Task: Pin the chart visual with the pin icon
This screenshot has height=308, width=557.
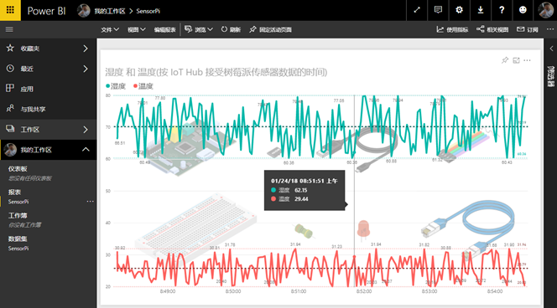Action: click(x=505, y=60)
